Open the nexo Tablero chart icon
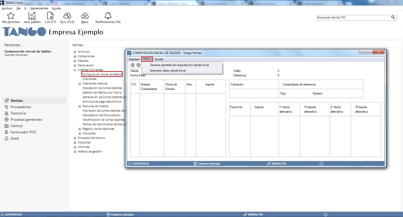The width and height of the screenshot is (403, 217). click(32, 16)
